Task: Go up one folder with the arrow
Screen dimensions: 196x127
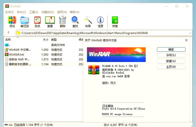Action: pos(8,33)
